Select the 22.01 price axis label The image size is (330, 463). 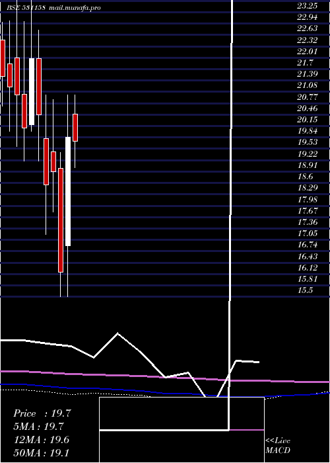tap(307, 52)
